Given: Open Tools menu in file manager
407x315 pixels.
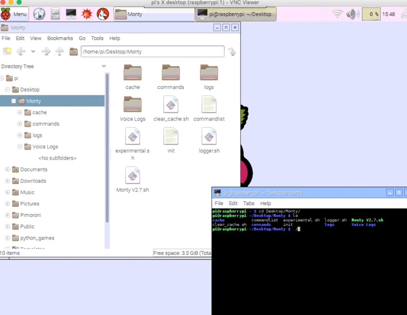Looking at the screenshot, I should point(97,38).
